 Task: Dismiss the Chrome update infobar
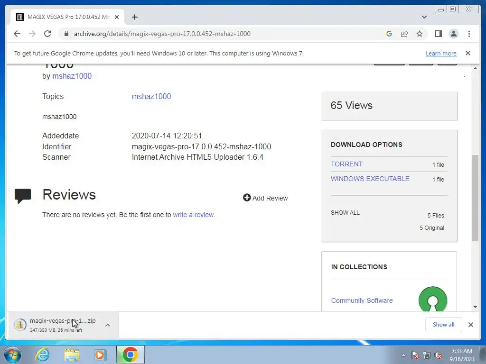tap(467, 53)
